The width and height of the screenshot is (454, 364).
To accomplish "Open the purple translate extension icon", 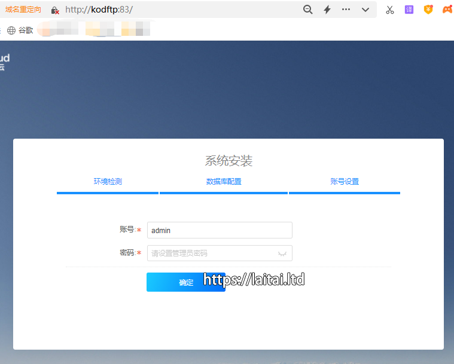I will pos(409,10).
